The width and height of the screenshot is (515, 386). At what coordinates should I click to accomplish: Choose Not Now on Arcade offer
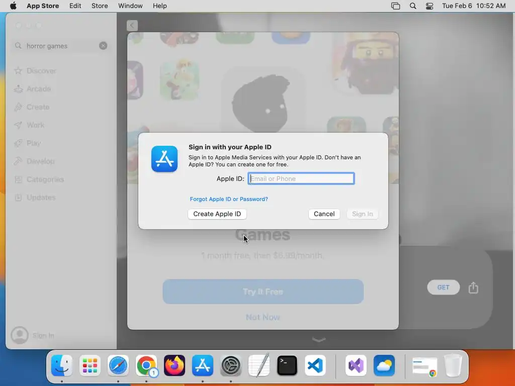[x=263, y=317]
